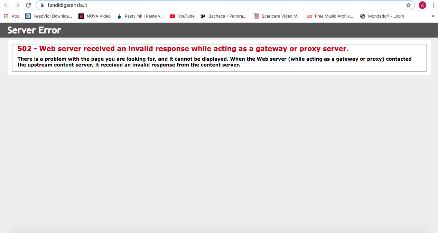438x233 pixels.
Task: Open the NOVA Video bookmark
Action: (x=95, y=16)
